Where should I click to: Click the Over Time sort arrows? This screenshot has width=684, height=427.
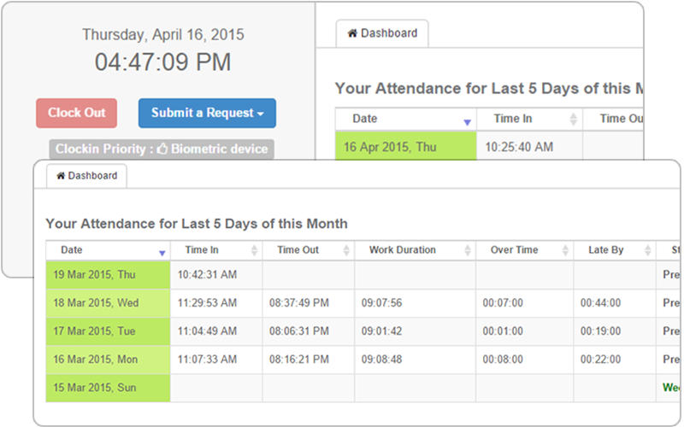pos(565,251)
